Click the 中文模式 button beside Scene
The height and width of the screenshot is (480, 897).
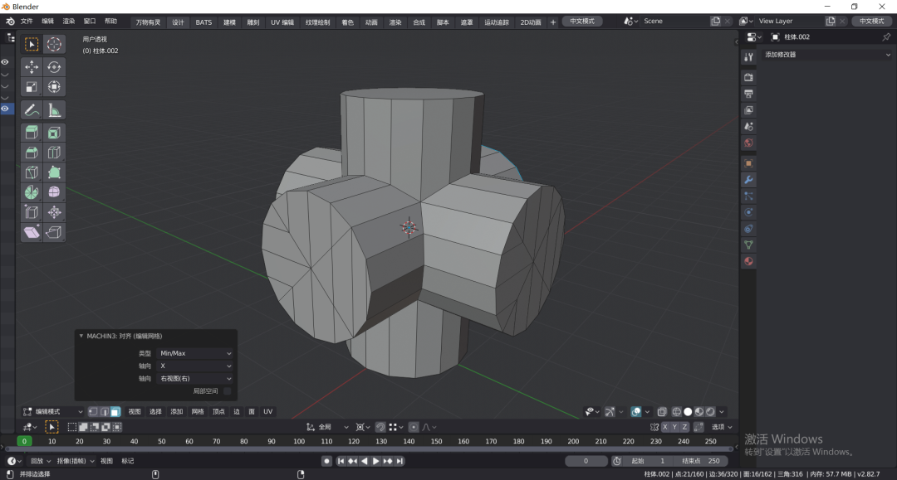click(x=582, y=21)
